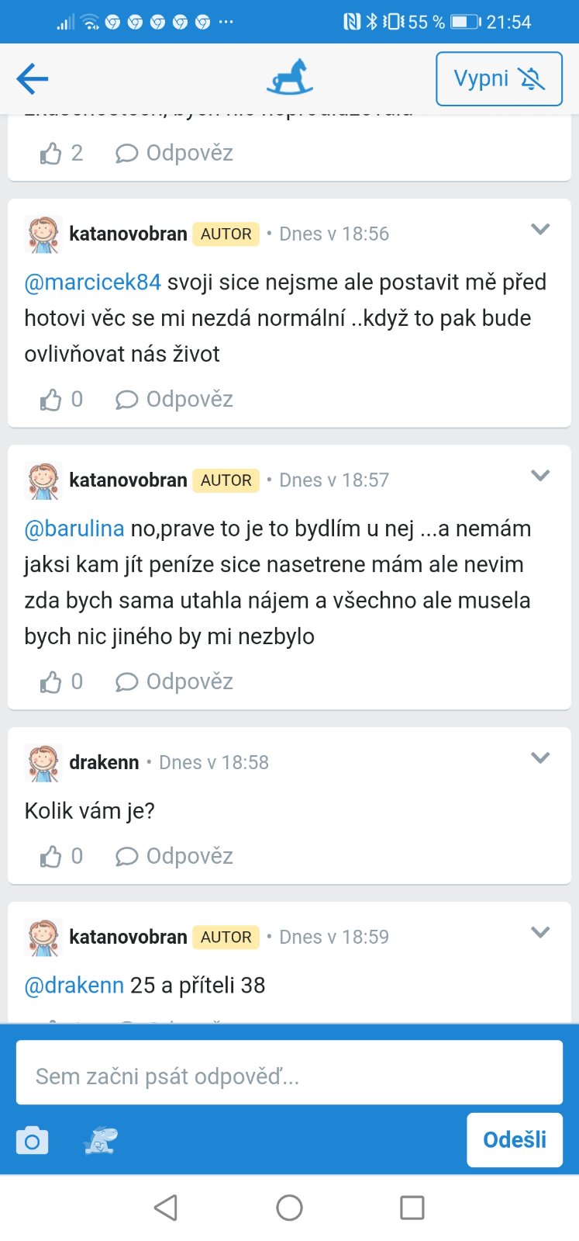Expand options for the 18:59 comment
This screenshot has height=1241, width=579.
pyautogui.click(x=540, y=933)
